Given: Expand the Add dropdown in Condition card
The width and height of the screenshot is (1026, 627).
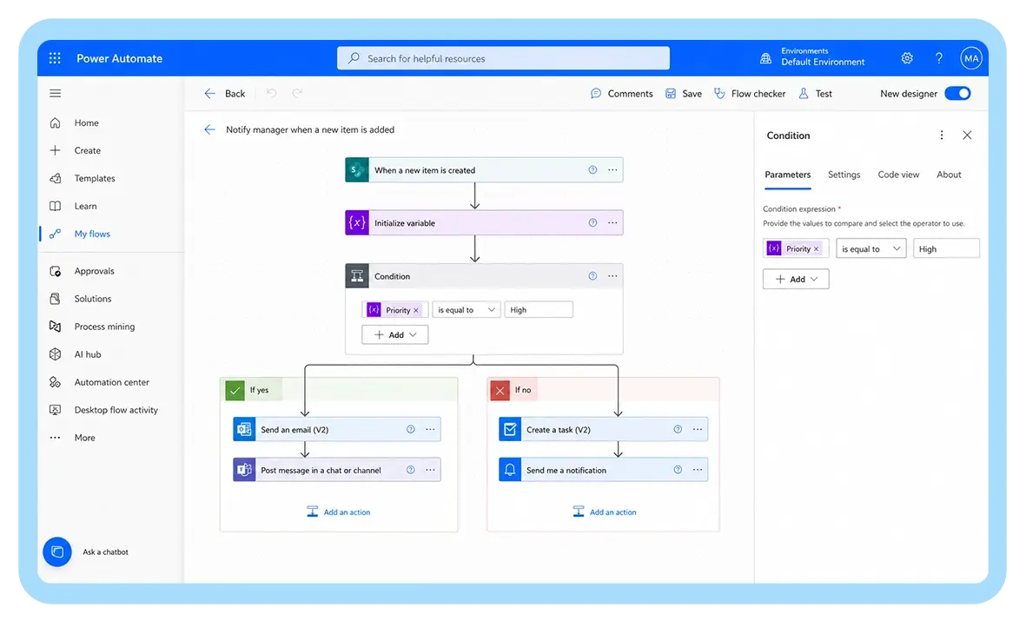Looking at the screenshot, I should click(395, 334).
